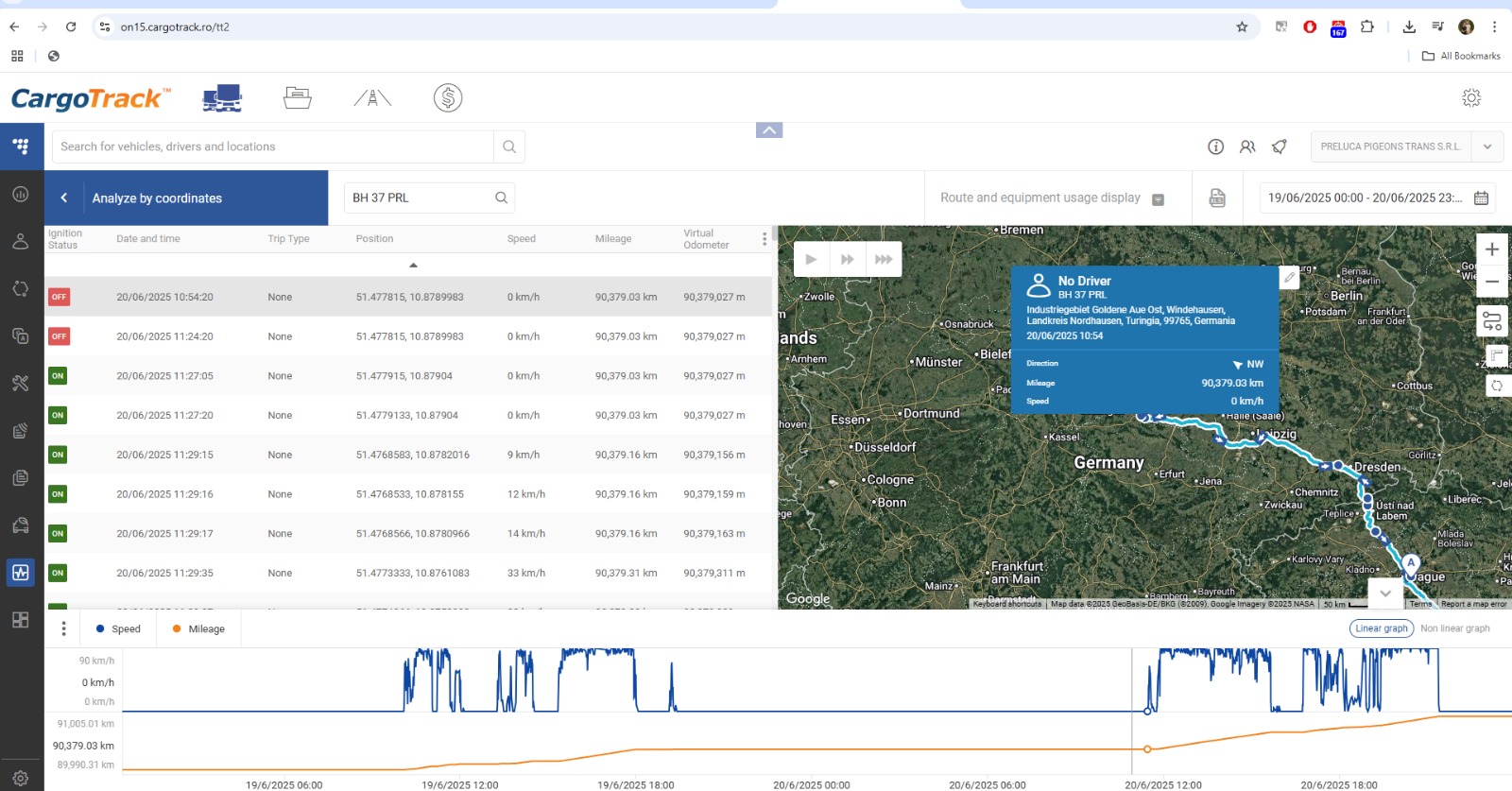
Task: Zoom in on the map
Action: click(x=1492, y=249)
